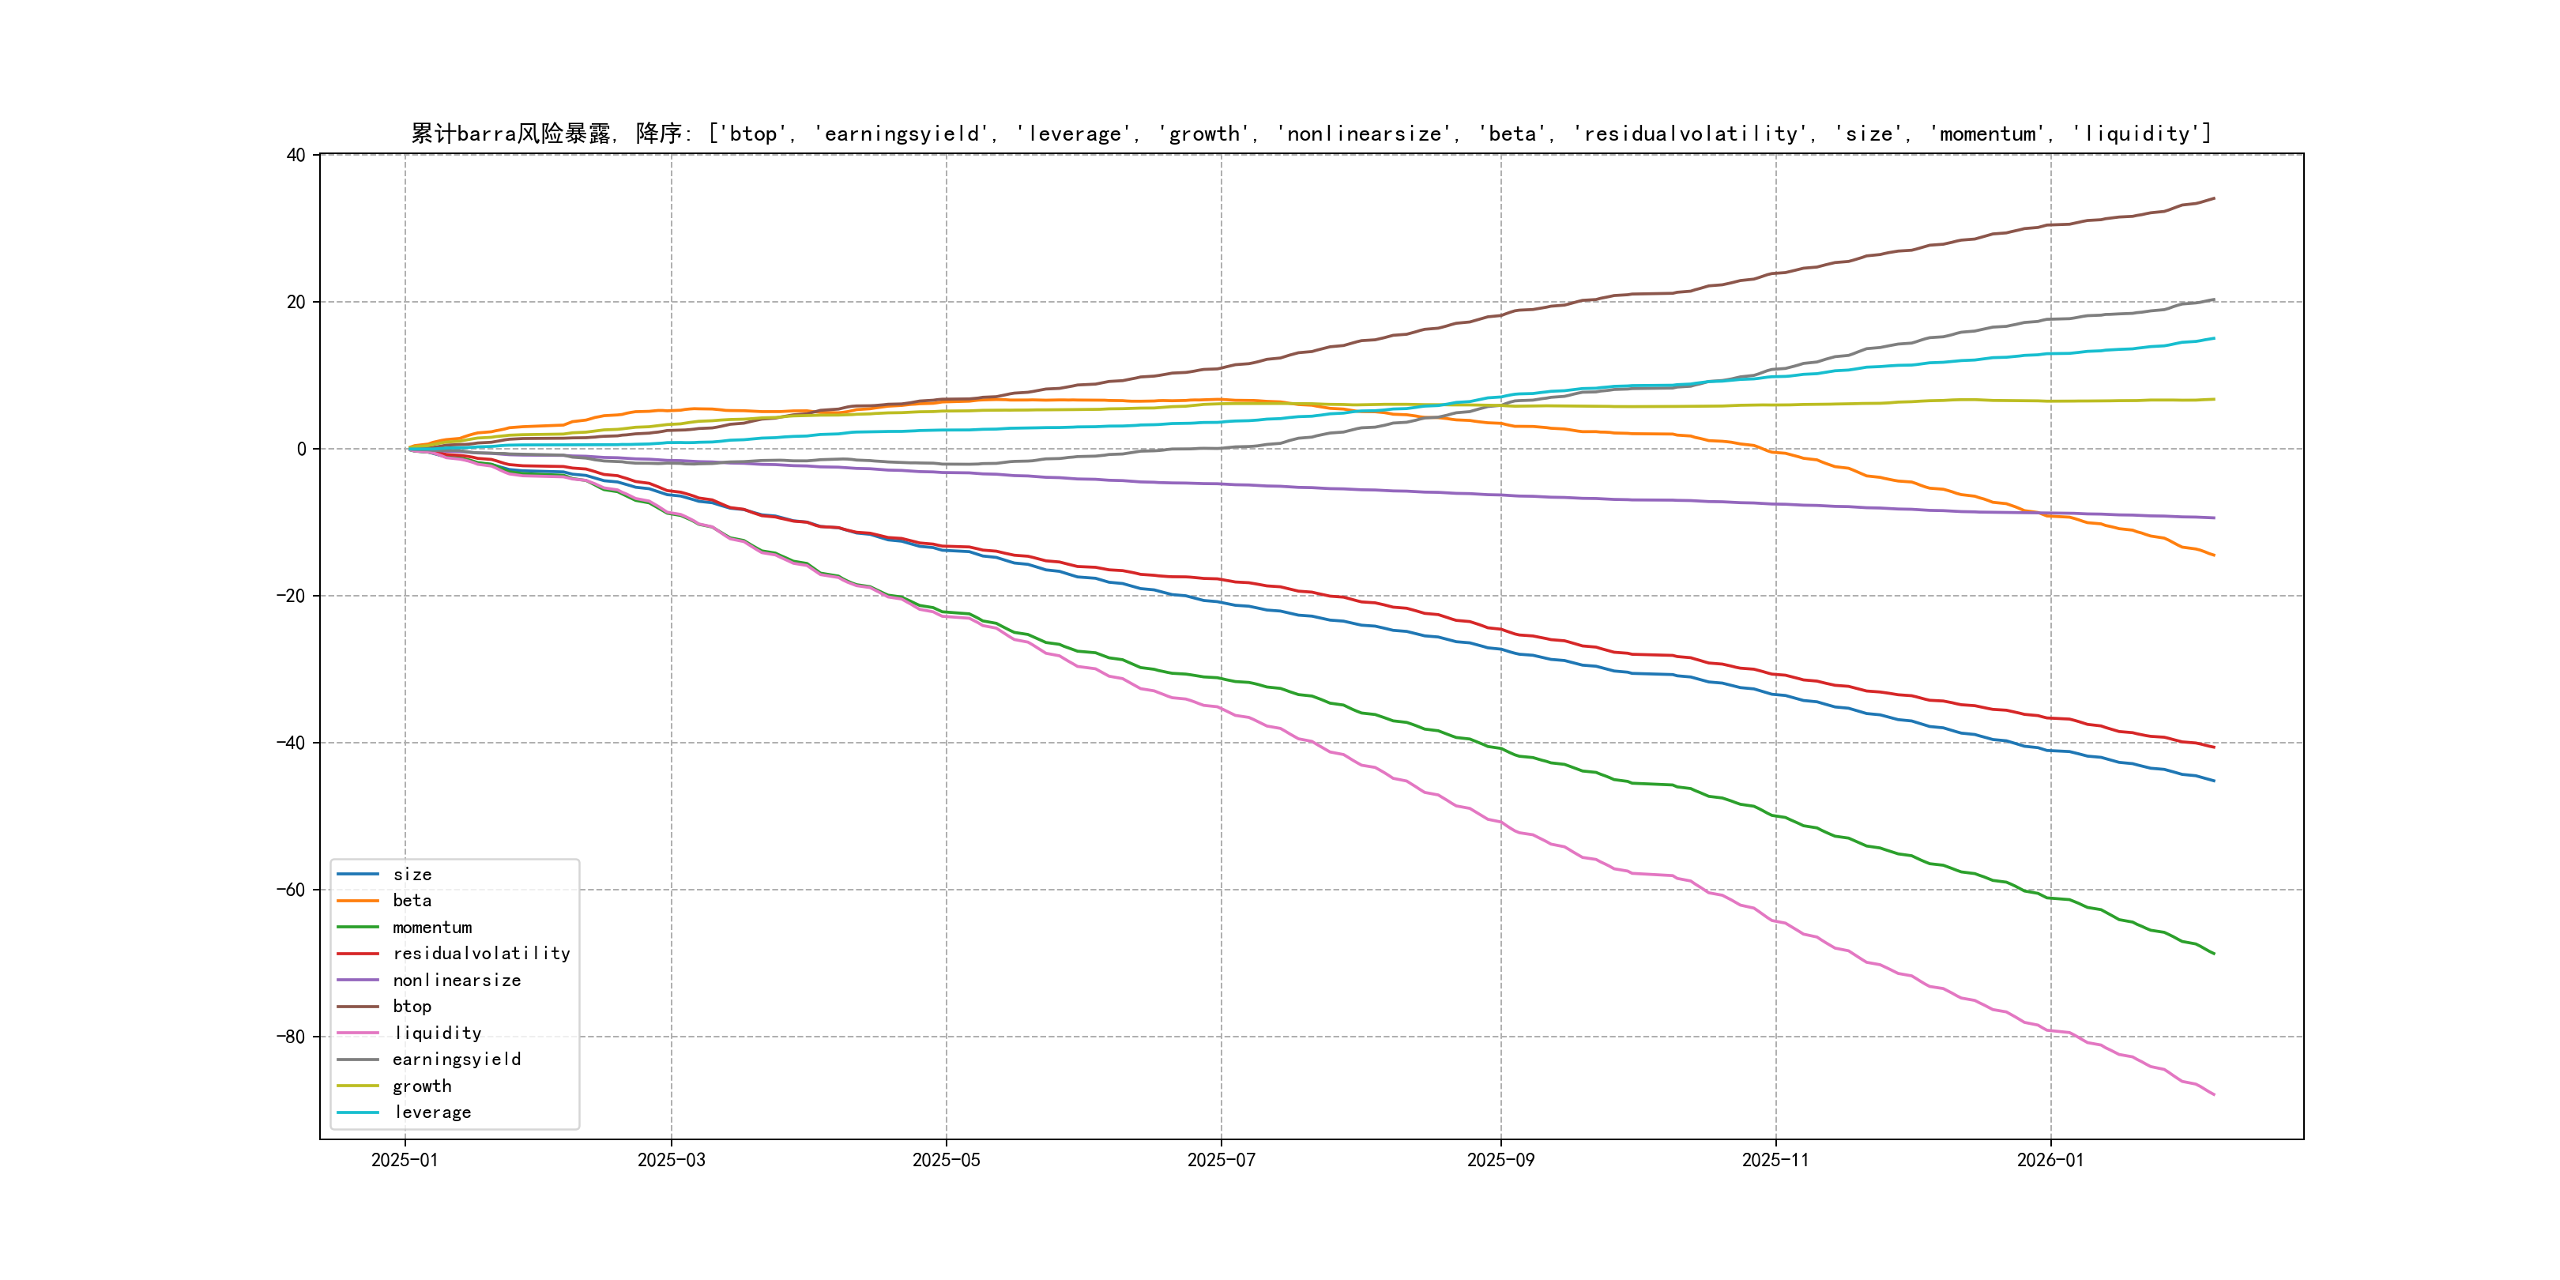Click the cyan leverage legend line swatch
This screenshot has width=2560, height=1280.
[358, 1113]
